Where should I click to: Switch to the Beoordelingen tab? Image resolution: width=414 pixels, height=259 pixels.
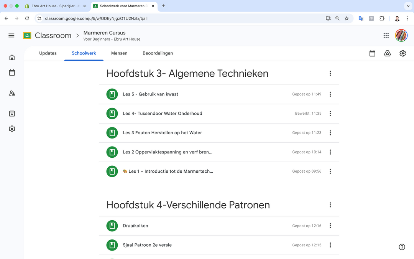(x=158, y=53)
